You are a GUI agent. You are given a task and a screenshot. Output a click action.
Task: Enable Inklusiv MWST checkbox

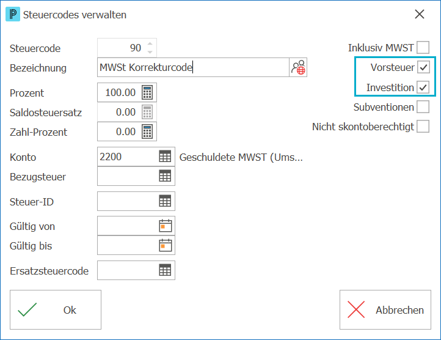tap(423, 47)
